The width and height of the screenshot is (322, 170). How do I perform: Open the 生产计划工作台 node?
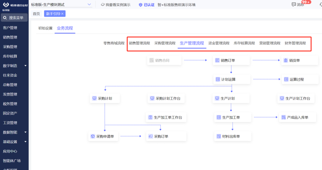tap(295, 98)
